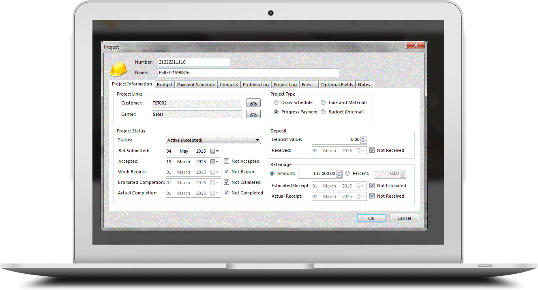Click the yellow hard hat project icon
The height and width of the screenshot is (290, 538).
tap(119, 69)
